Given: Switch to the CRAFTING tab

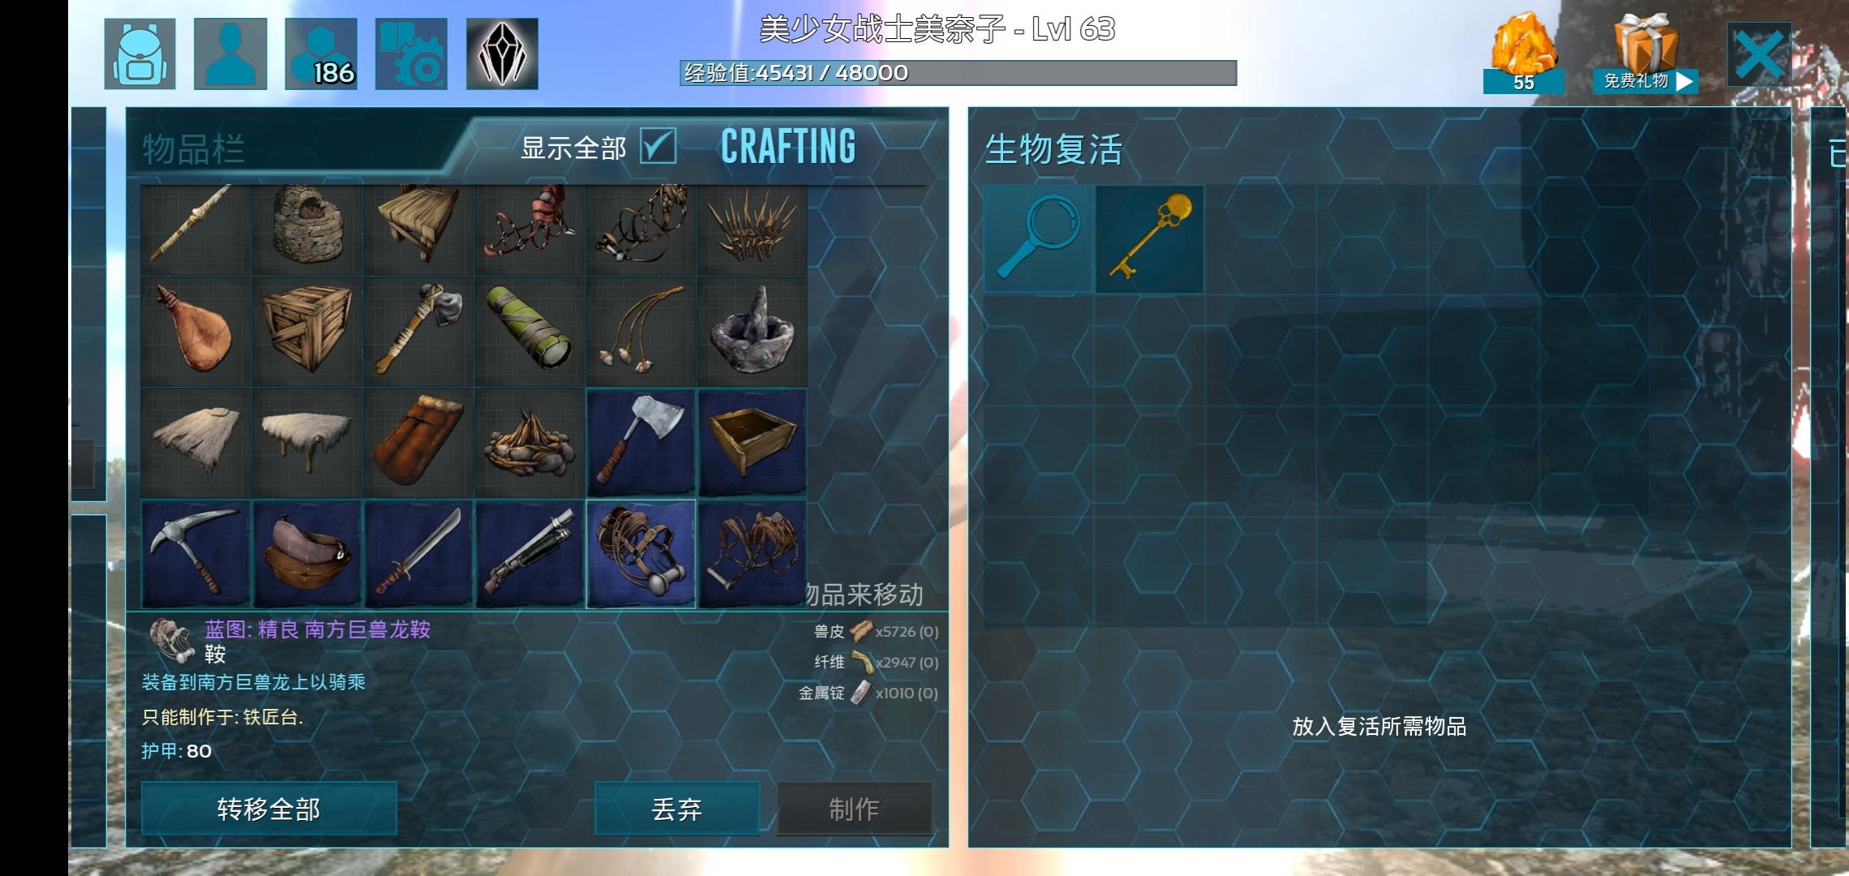Looking at the screenshot, I should click(x=787, y=147).
